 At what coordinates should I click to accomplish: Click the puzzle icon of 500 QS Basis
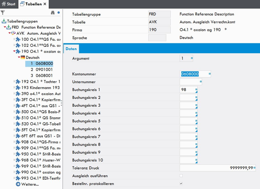[18, 112]
